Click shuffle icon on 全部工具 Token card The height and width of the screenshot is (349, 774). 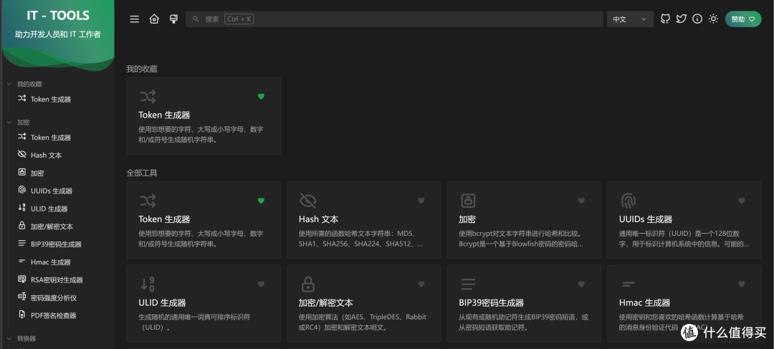click(148, 201)
